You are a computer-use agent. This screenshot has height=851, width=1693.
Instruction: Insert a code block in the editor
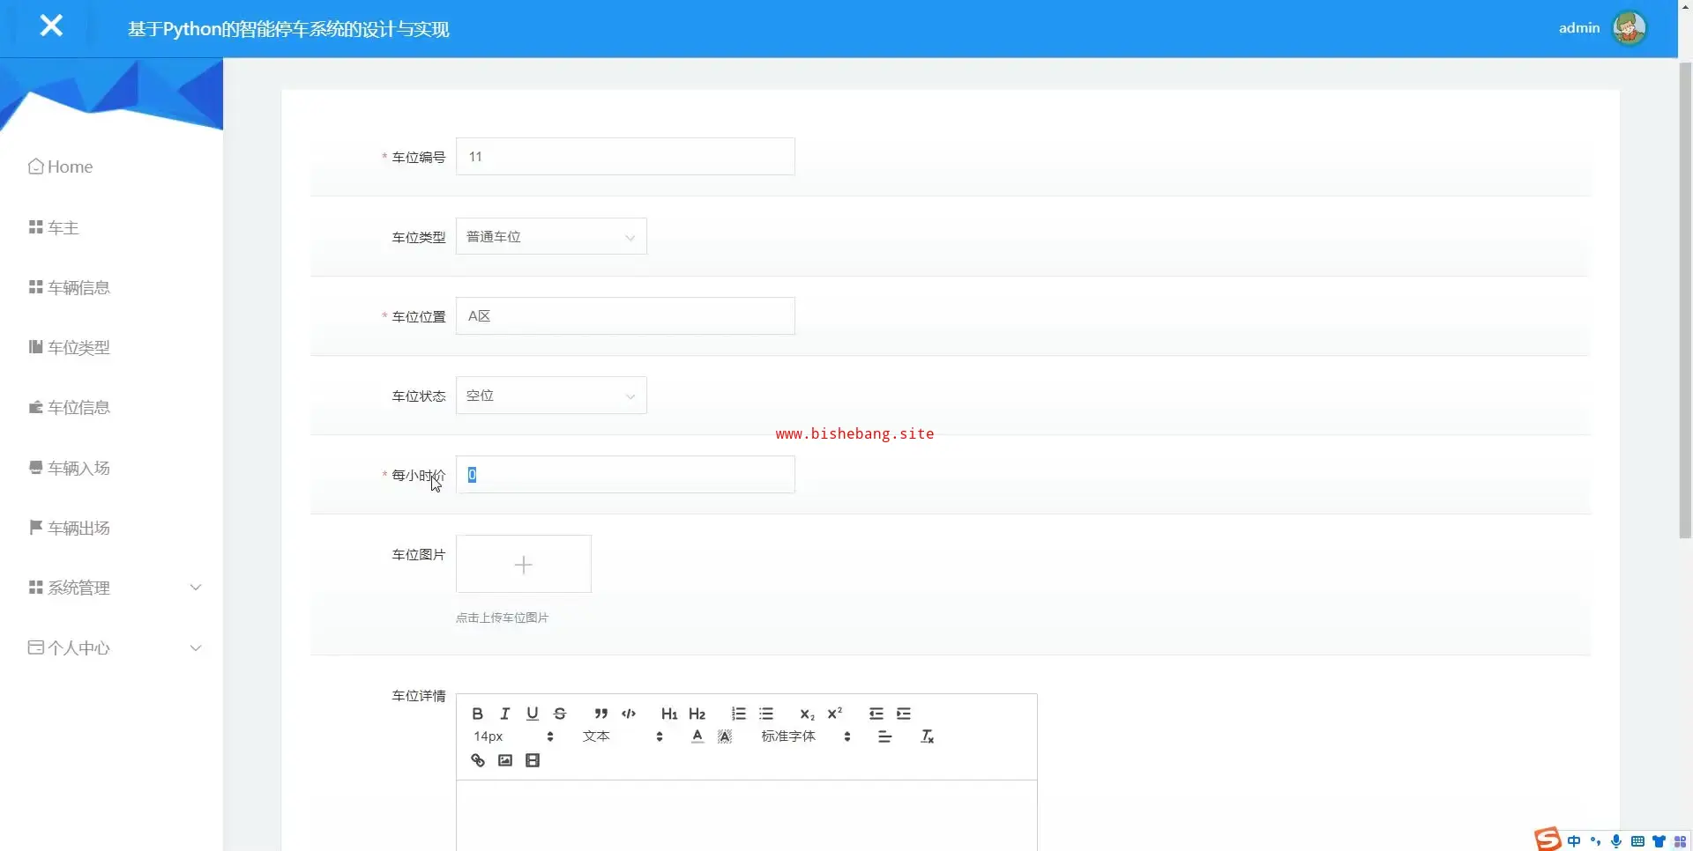click(629, 714)
